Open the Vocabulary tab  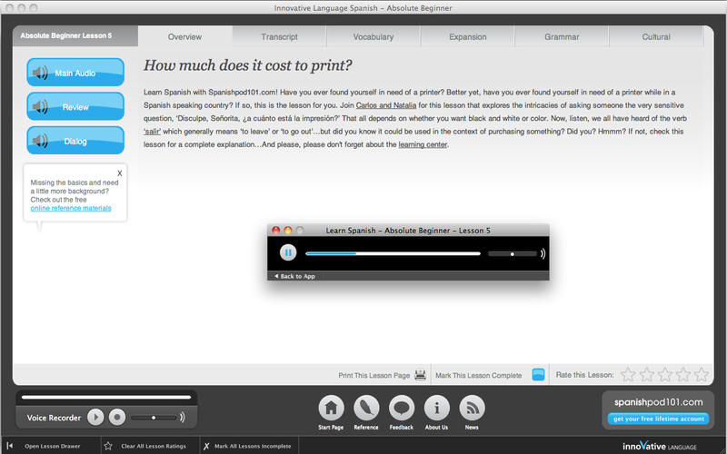373,36
